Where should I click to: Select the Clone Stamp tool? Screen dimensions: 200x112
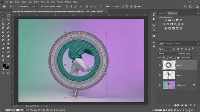[8, 36]
